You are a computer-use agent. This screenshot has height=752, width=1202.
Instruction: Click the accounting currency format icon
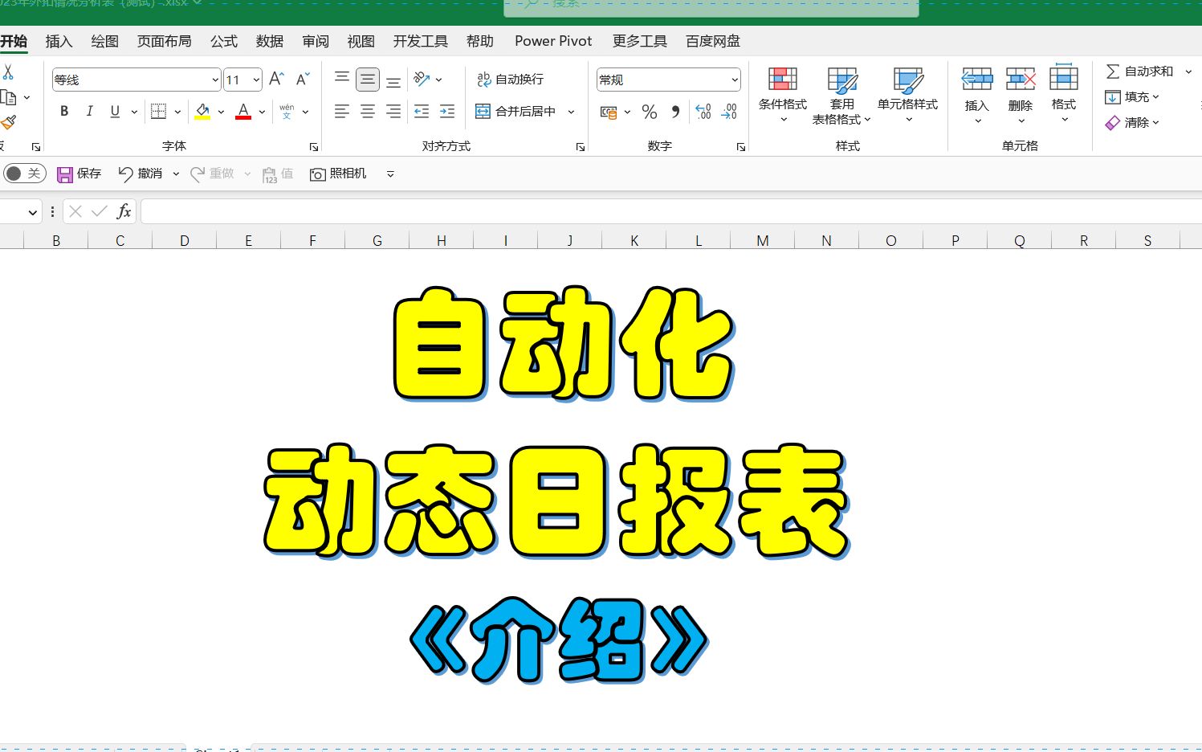click(x=609, y=112)
